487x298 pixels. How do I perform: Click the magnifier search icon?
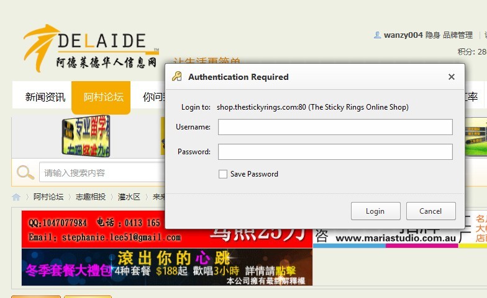[x=25, y=172]
